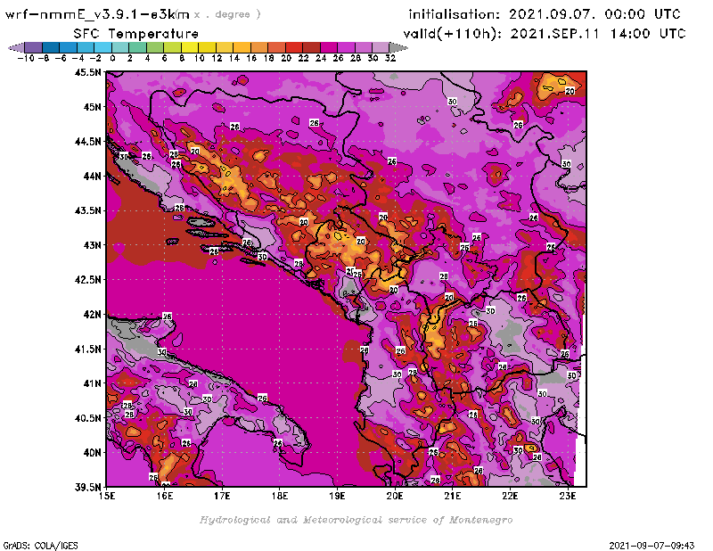Pick the orange legend swatch between 14 and 16
713x551 pixels.
pyautogui.click(x=242, y=48)
